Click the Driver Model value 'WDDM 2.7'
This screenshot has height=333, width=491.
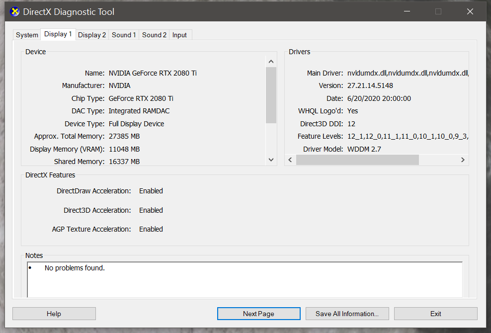click(x=364, y=149)
